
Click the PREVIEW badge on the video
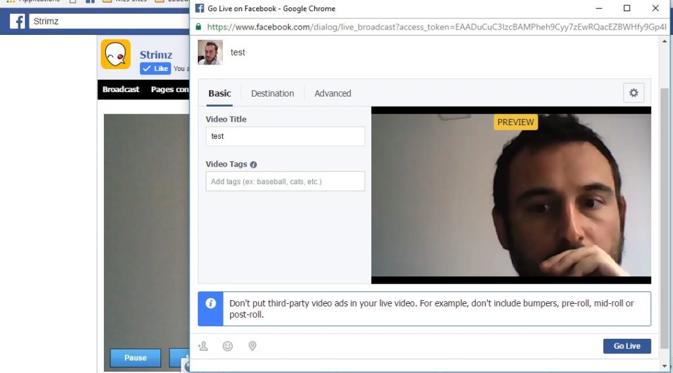point(515,122)
